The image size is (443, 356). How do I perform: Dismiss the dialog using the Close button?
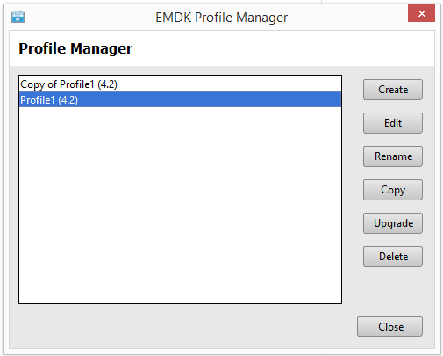(x=389, y=326)
